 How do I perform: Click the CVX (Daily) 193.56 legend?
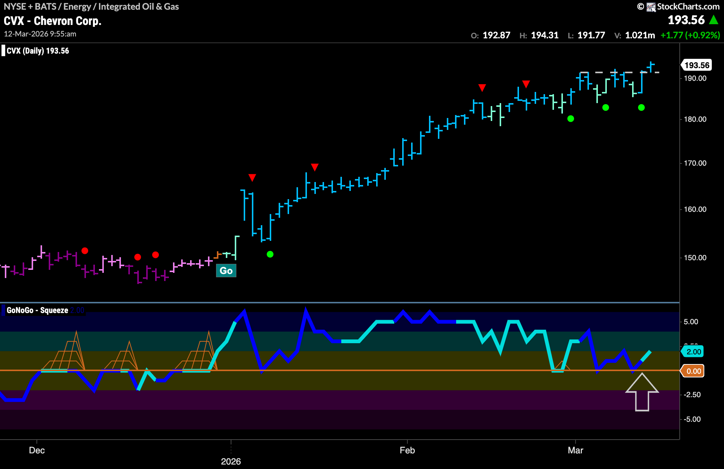click(x=38, y=51)
